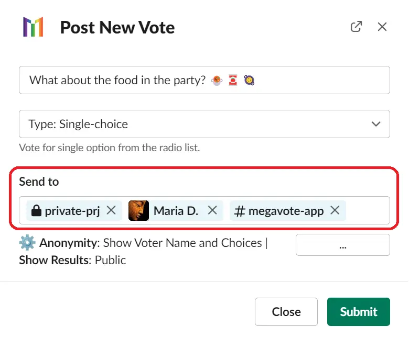409x339 pixels.
Task: Open the Type: Single-choice dropdown
Action: point(204,124)
